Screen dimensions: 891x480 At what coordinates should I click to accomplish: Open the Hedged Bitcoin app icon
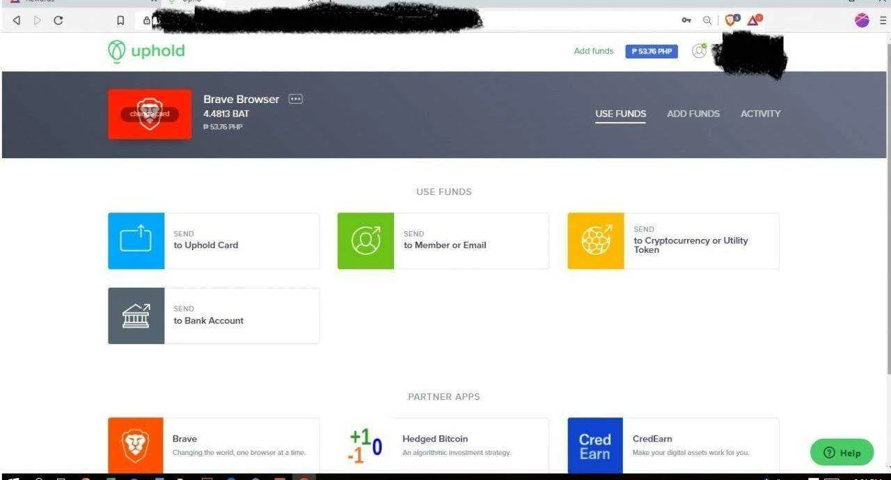click(x=365, y=446)
